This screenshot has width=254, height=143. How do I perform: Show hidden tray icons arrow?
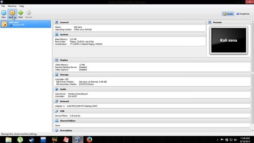[x=217, y=140]
